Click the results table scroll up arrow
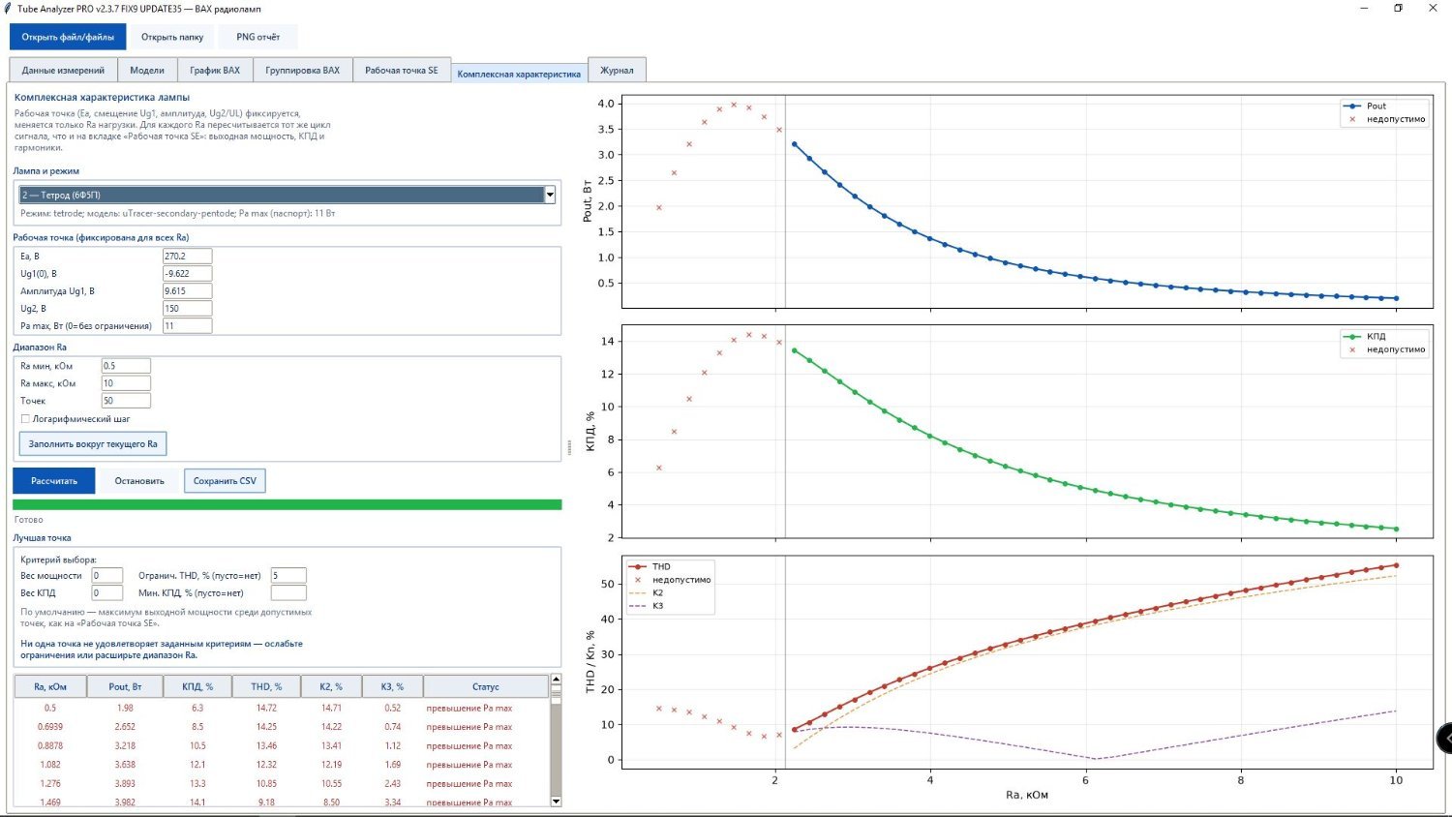Image resolution: width=1452 pixels, height=817 pixels. (x=556, y=680)
